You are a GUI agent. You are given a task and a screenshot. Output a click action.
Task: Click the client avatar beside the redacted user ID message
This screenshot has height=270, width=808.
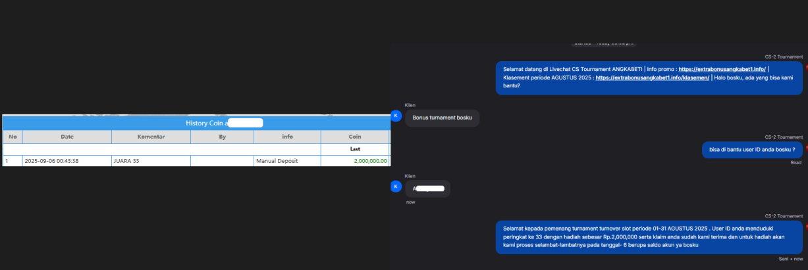(396, 187)
